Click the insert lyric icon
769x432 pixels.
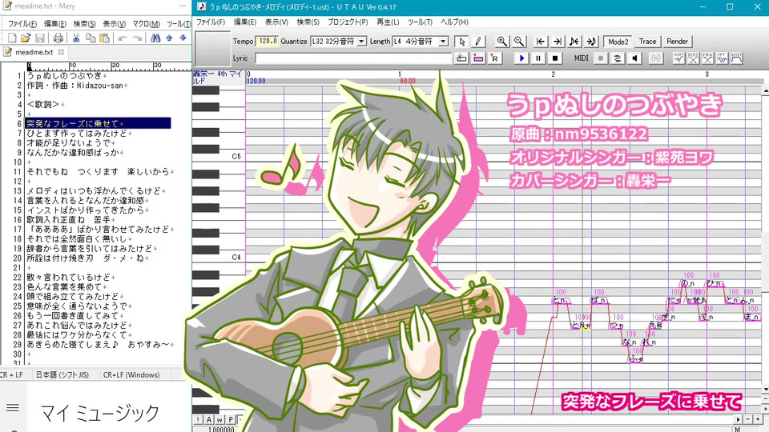click(x=461, y=58)
